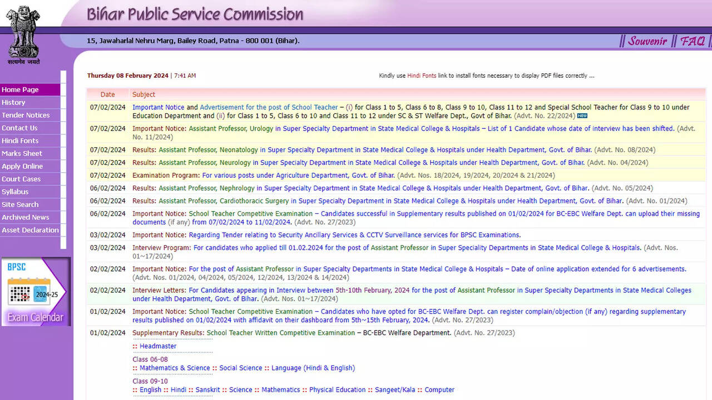712x400 pixels.
Task: Open Court Cases section
Action: [x=21, y=179]
